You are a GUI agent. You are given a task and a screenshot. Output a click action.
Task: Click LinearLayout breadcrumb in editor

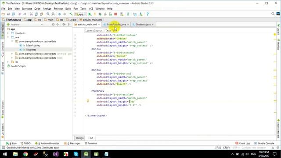(94, 31)
